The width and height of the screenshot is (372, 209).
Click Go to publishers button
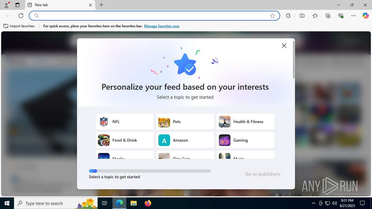point(262,174)
